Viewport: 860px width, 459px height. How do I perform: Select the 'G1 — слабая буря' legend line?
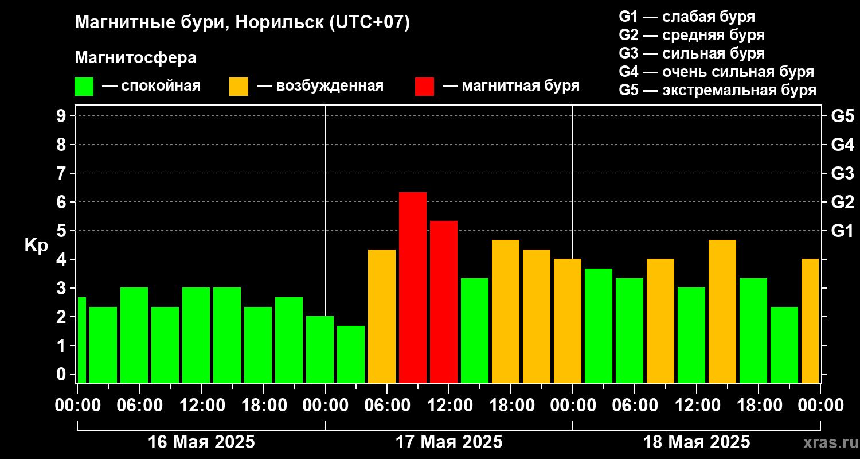pyautogui.click(x=687, y=17)
